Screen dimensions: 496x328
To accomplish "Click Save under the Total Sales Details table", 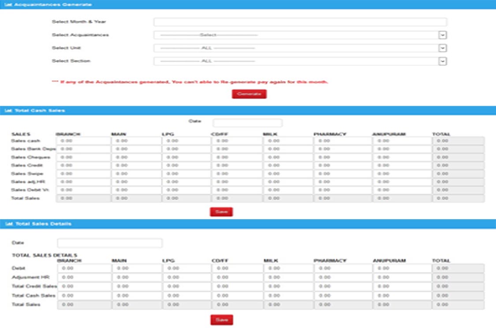I will pyautogui.click(x=221, y=320).
